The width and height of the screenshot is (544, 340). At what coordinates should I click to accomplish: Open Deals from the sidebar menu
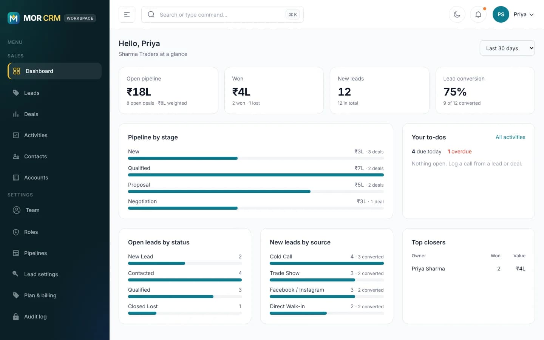point(54,114)
